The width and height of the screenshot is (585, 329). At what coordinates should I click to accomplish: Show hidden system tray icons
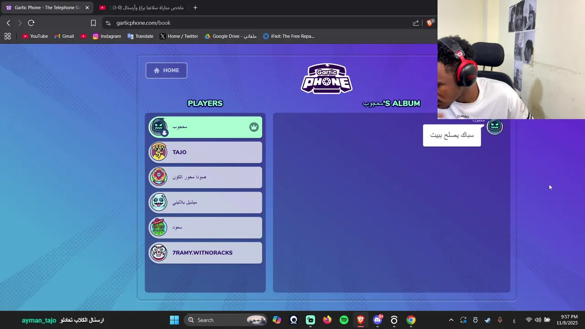[451, 320]
